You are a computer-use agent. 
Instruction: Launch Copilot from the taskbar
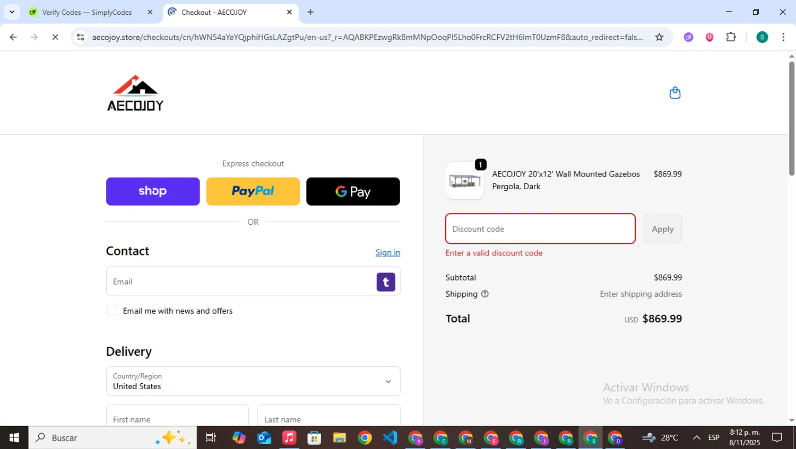click(239, 438)
